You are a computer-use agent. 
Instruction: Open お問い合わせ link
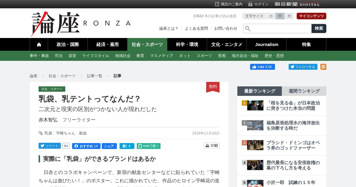(x=226, y=28)
